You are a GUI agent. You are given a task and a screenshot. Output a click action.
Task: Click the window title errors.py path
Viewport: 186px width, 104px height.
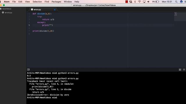point(94,5)
